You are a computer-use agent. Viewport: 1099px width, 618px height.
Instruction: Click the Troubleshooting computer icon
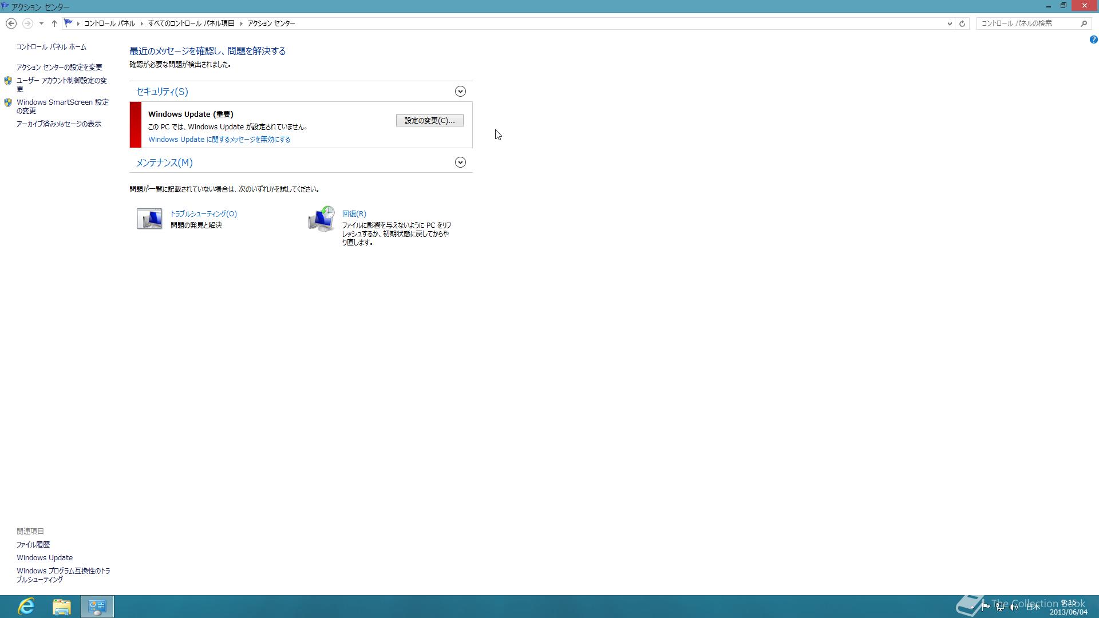coord(149,219)
